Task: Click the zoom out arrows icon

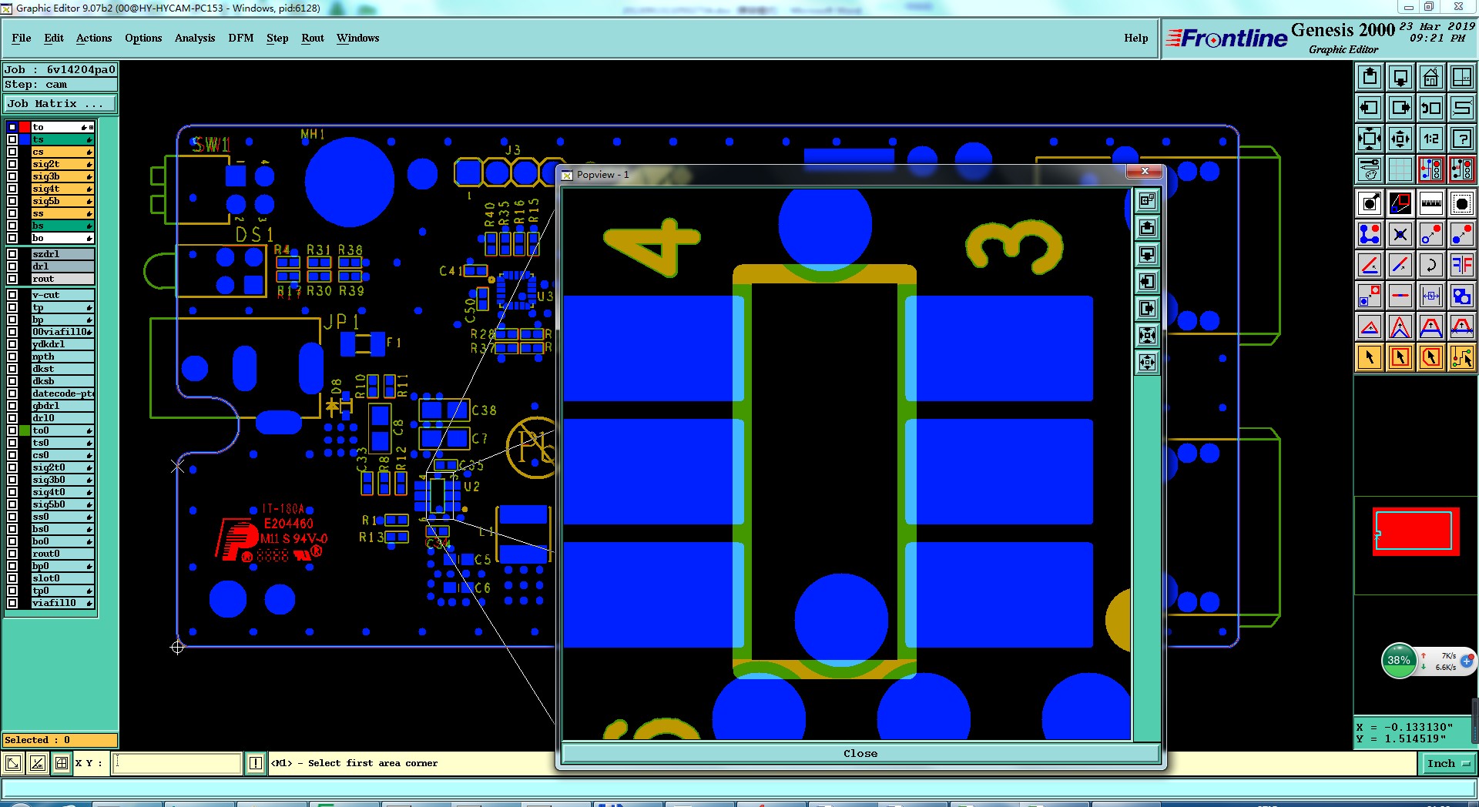Action: (1400, 139)
